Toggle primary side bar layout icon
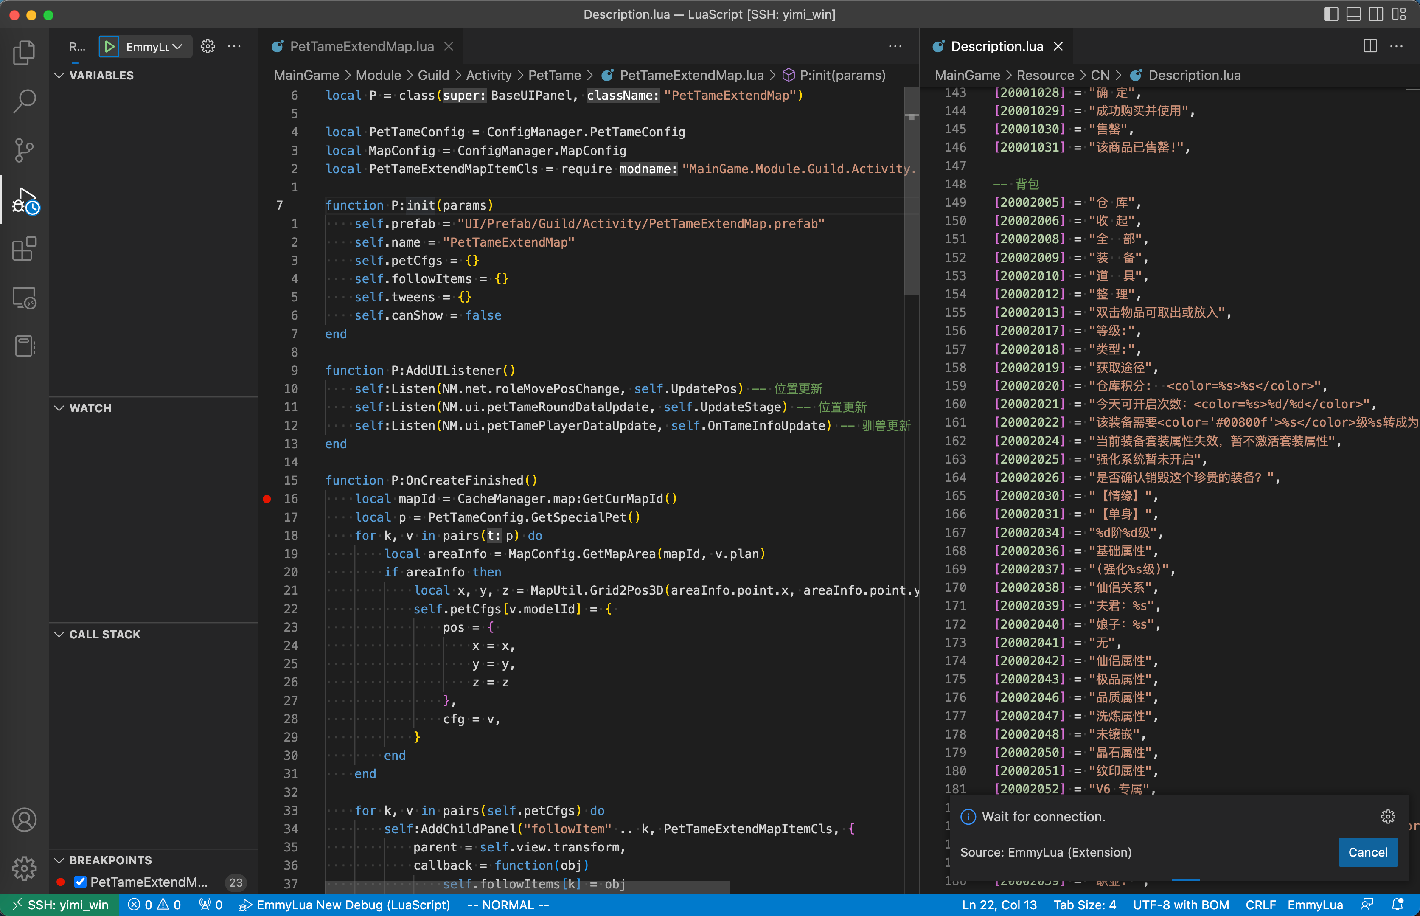This screenshot has width=1420, height=916. (1331, 14)
